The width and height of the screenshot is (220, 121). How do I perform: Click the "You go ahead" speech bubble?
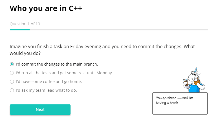pos(180,103)
